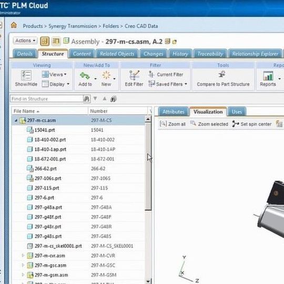Go to the home icon in breadcrumb

point(14,25)
